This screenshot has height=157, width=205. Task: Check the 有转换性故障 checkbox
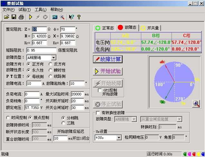[x=98, y=113]
